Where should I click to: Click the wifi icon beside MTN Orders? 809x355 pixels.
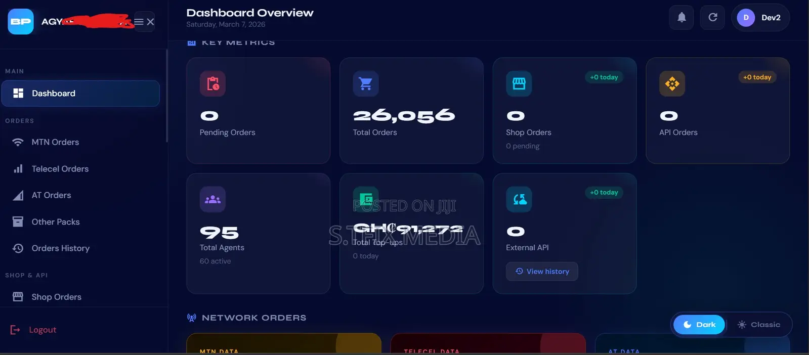[x=18, y=142]
